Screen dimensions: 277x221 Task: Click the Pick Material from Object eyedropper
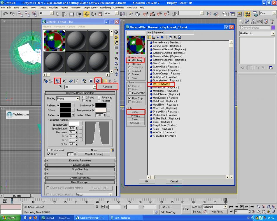61,87
